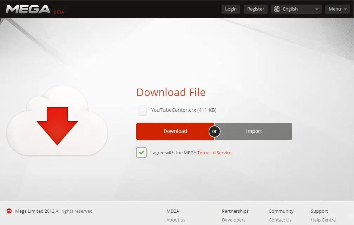Click the Register button
The width and height of the screenshot is (354, 225).
256,9
